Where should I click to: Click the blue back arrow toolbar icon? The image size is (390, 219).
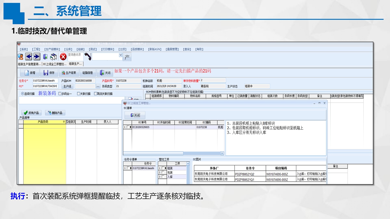(29, 57)
